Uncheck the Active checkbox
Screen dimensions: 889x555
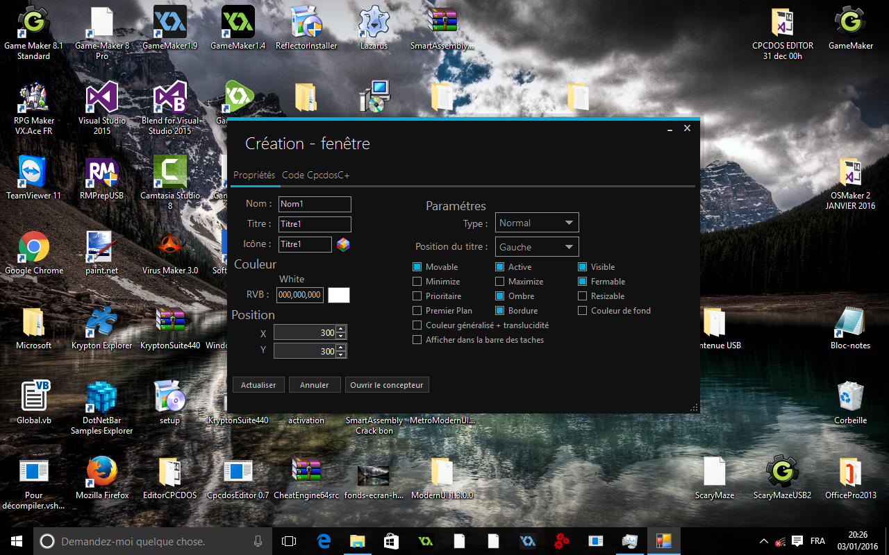click(500, 267)
